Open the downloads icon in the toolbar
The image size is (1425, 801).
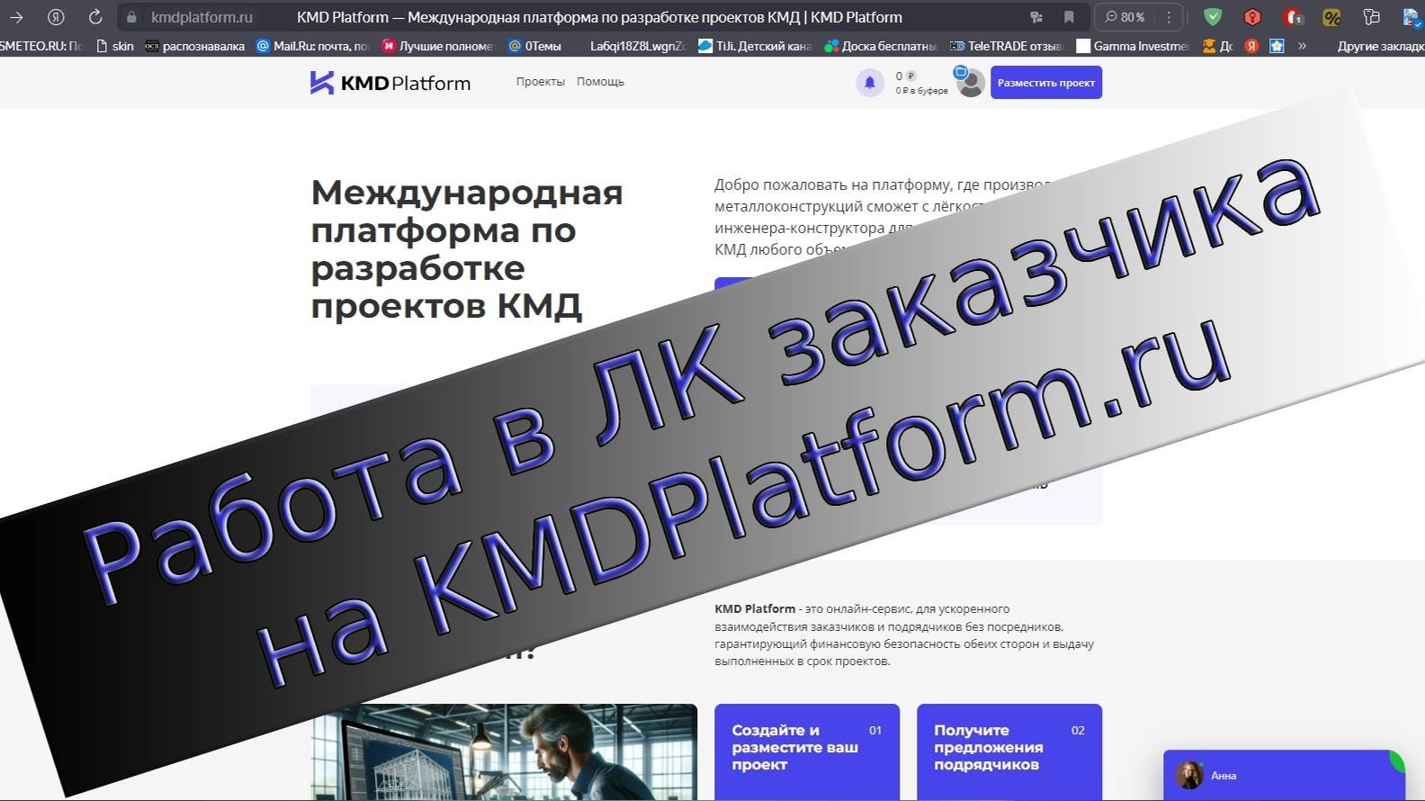tap(1412, 17)
